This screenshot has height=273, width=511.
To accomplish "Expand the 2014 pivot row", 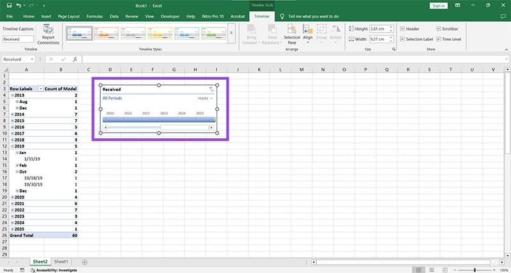I will (12, 115).
